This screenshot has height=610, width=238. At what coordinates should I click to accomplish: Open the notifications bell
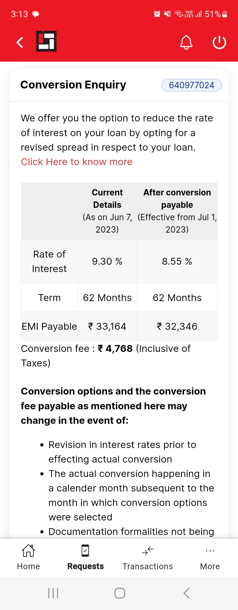click(x=186, y=42)
